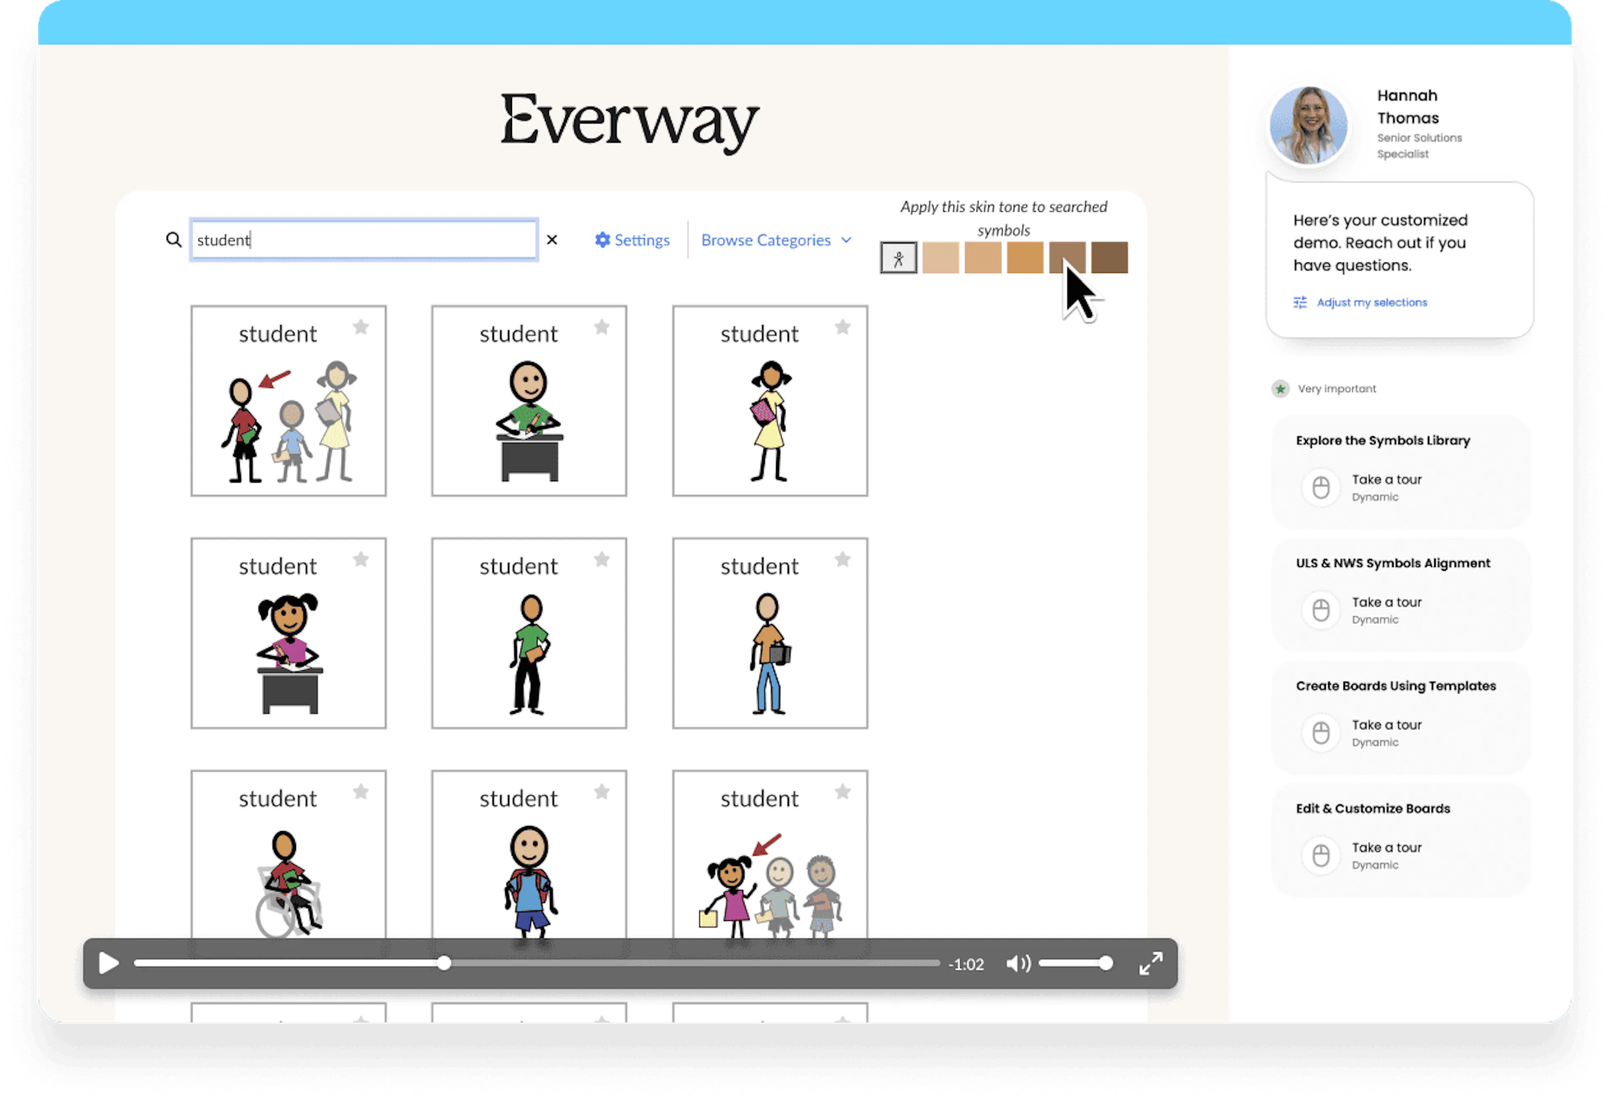Select the default no-skin-tone figure option
Viewport: 1610px width, 1099px height.
point(898,258)
